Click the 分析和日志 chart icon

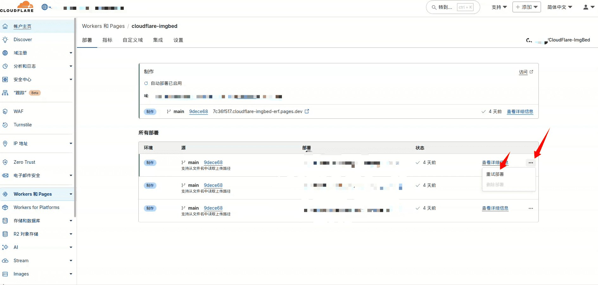(5, 66)
